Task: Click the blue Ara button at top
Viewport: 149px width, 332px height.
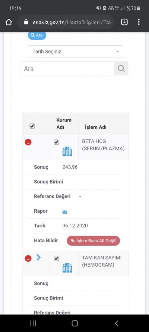Action: [x=37, y=35]
